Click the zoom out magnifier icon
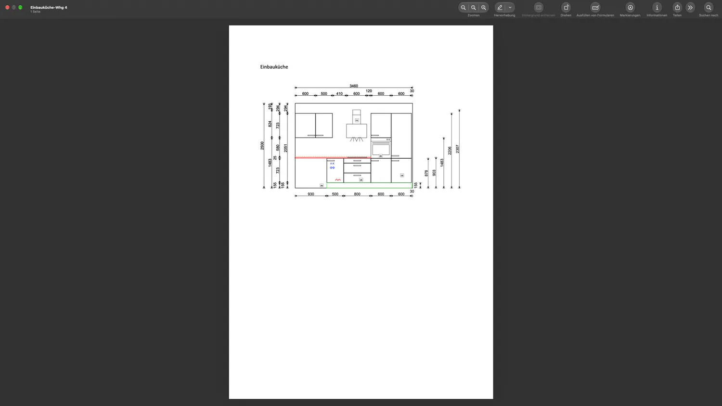 click(463, 8)
